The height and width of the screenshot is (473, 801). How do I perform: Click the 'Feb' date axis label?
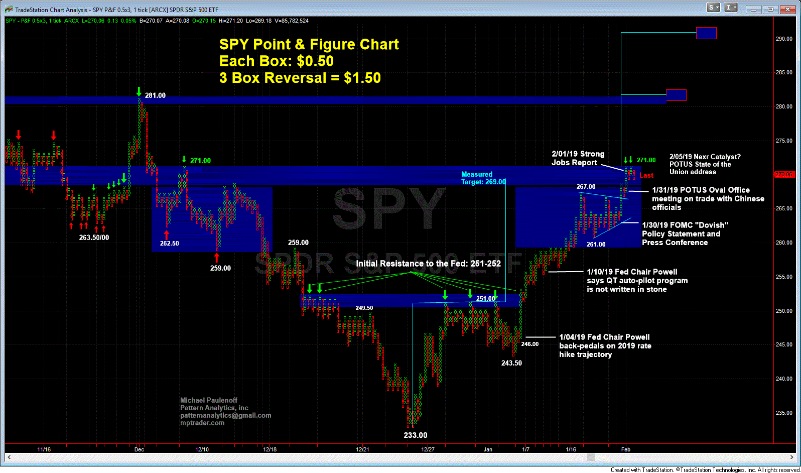(625, 449)
